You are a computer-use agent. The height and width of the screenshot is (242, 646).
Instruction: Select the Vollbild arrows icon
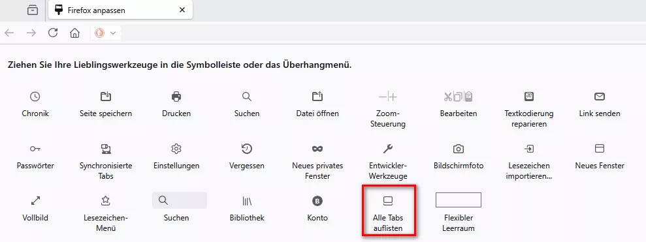coord(35,201)
